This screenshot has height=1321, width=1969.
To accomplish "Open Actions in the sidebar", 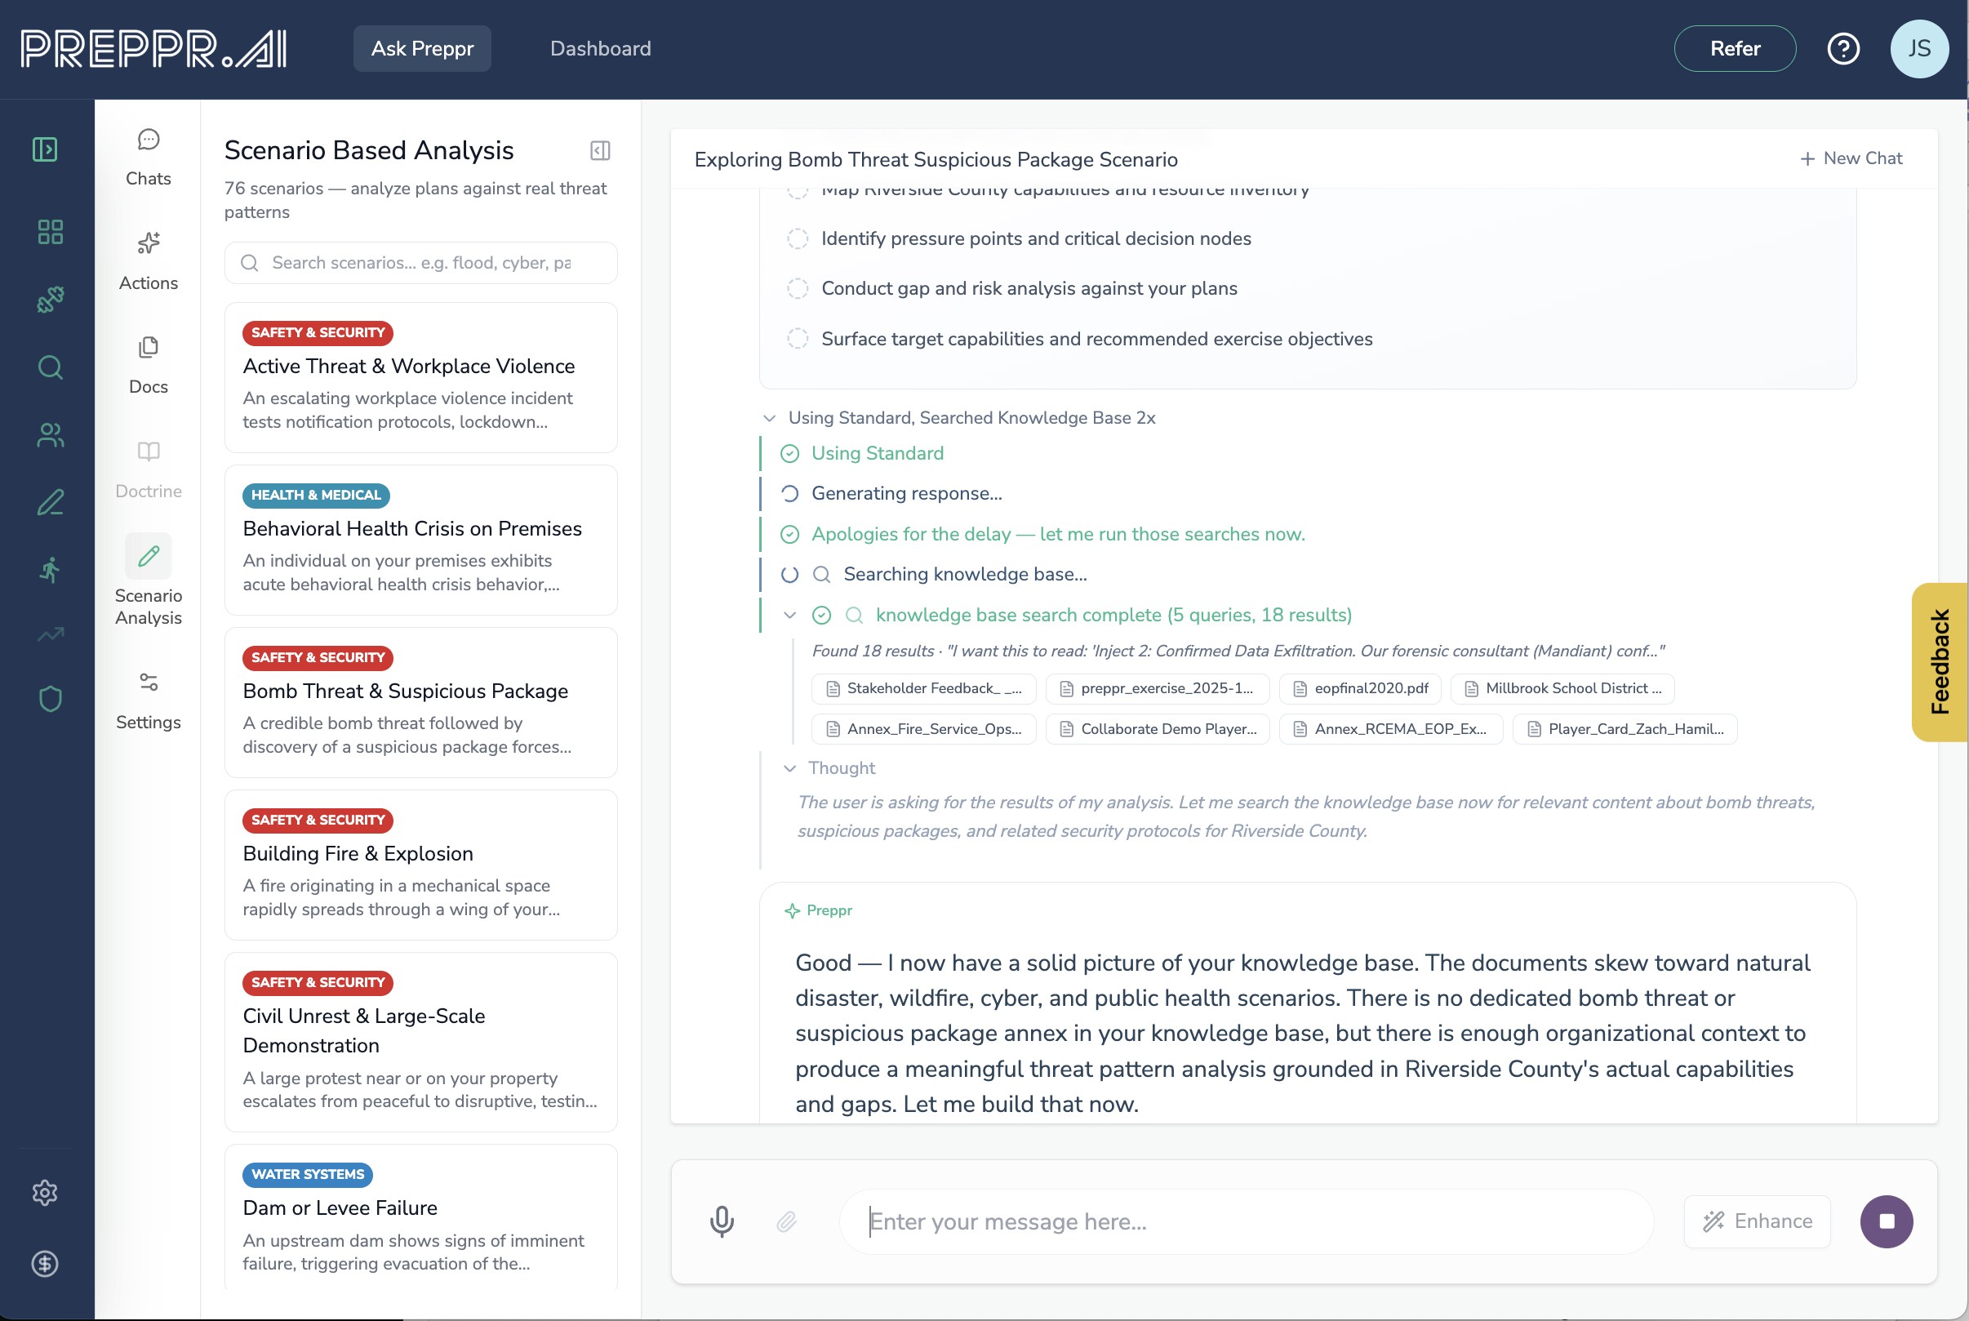I will (149, 261).
